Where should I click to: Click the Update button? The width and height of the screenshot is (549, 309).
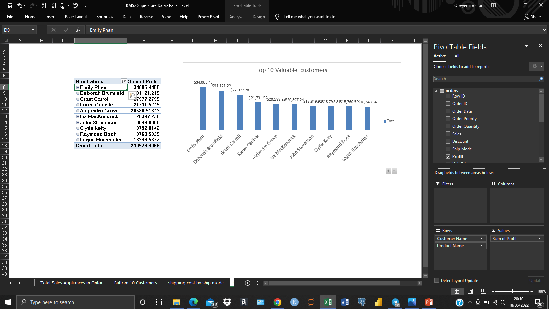coord(536,280)
